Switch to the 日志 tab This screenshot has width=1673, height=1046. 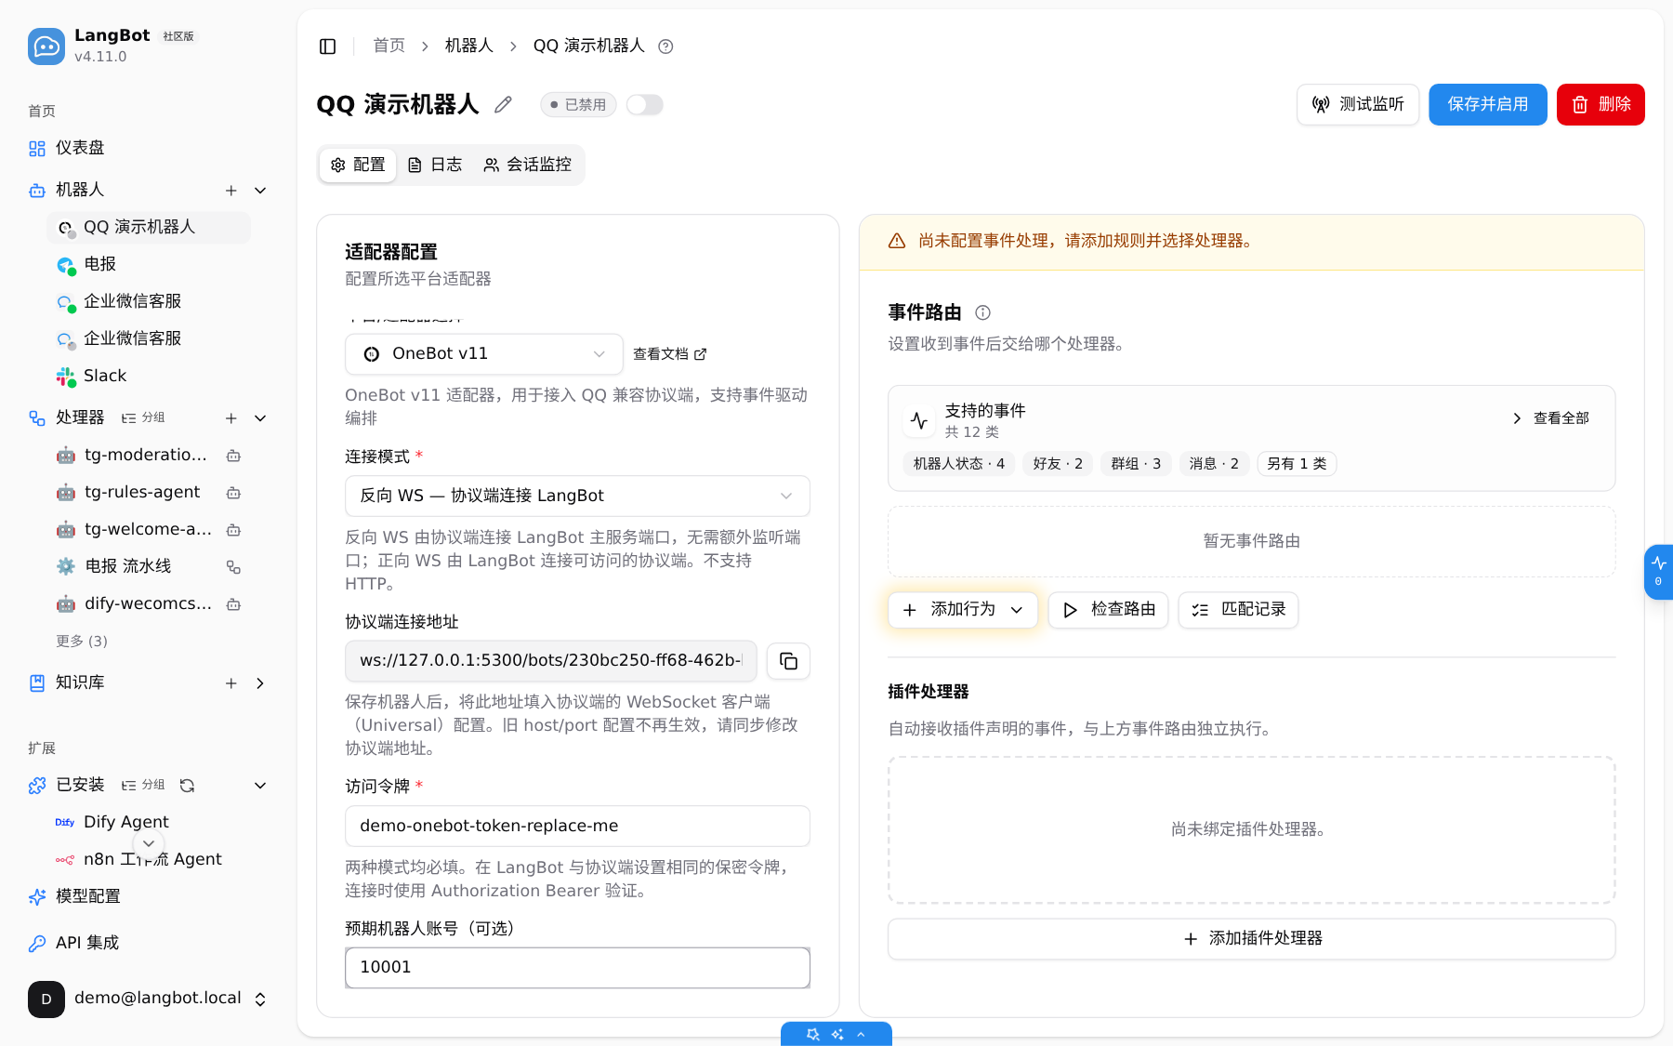click(x=435, y=166)
